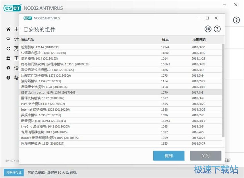244x178 pixels.
Task: Click build date 2018/3/28
Action: (x=198, y=64)
